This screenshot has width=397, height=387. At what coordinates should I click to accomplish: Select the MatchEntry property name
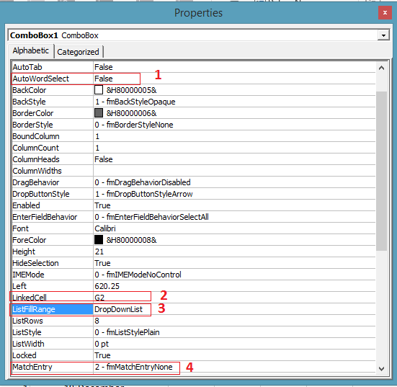[x=32, y=367]
